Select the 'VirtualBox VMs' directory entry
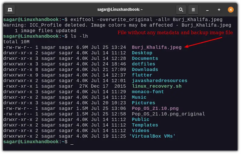The image size is (241, 154). pos(152,136)
